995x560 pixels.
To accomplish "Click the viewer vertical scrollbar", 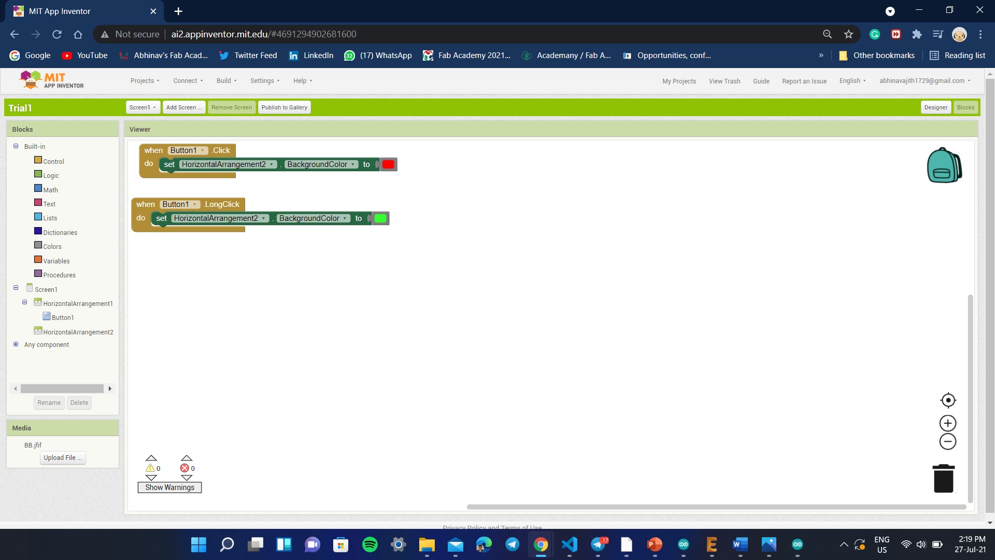I will point(970,398).
